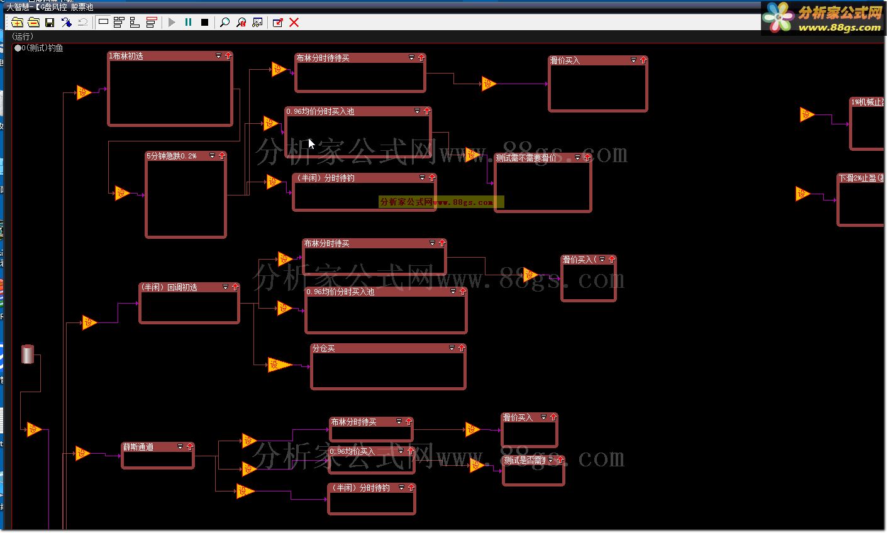This screenshot has width=888, height=533.
Task: Click the undo arrow toolbar icon
Action: (x=83, y=23)
